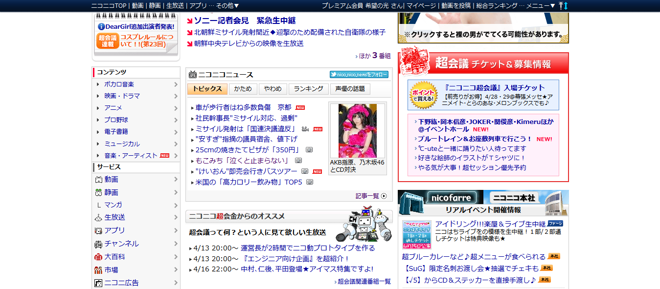Open the 記事一覧 link
This screenshot has width=660, height=289.
click(367, 196)
